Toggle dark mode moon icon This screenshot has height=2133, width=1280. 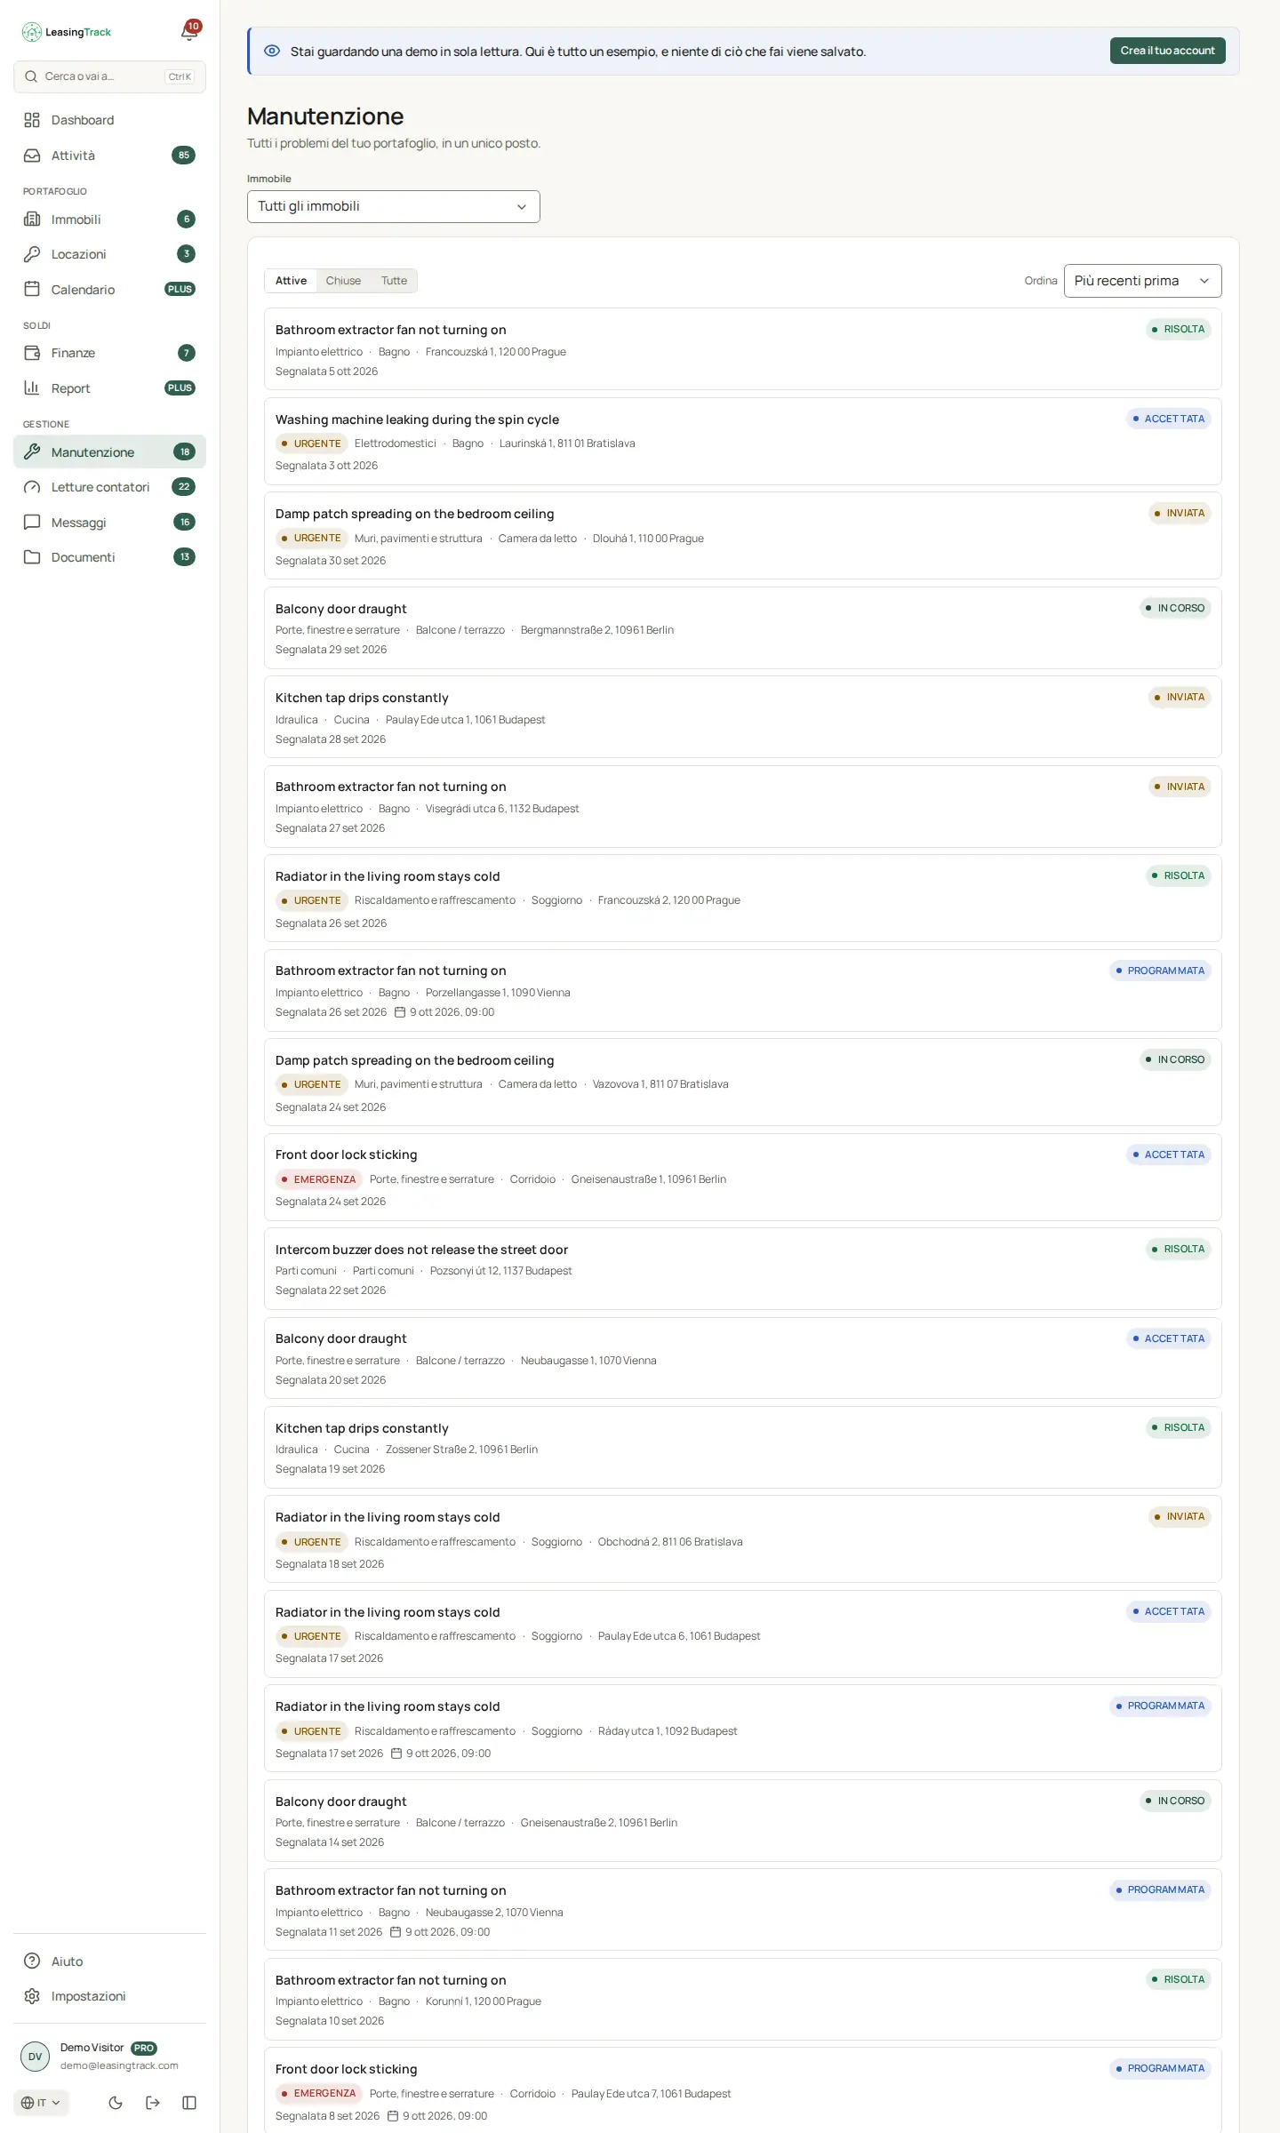point(116,2103)
